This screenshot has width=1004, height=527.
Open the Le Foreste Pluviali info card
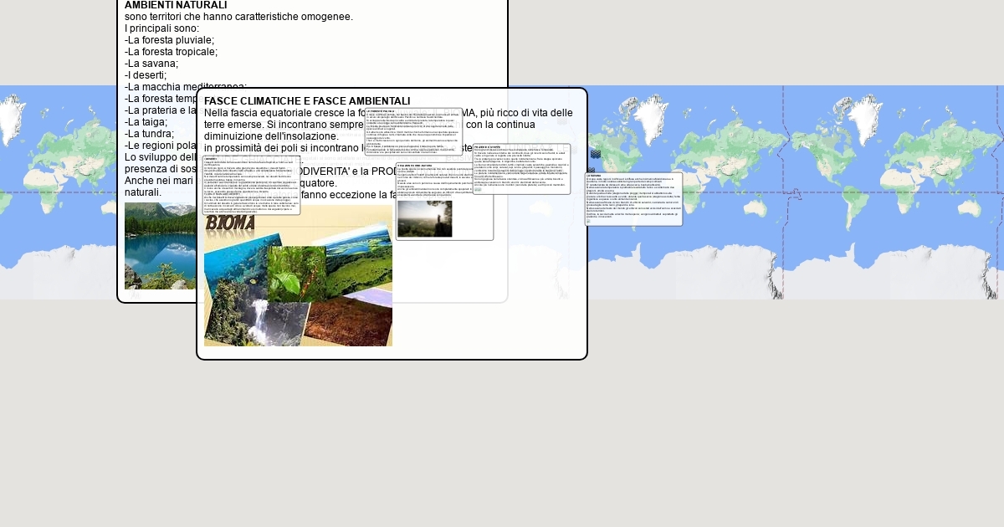413,131
